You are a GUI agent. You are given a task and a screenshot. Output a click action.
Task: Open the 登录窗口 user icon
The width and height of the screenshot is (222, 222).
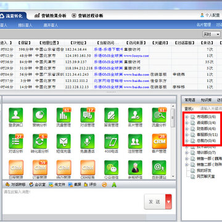pos(16,115)
